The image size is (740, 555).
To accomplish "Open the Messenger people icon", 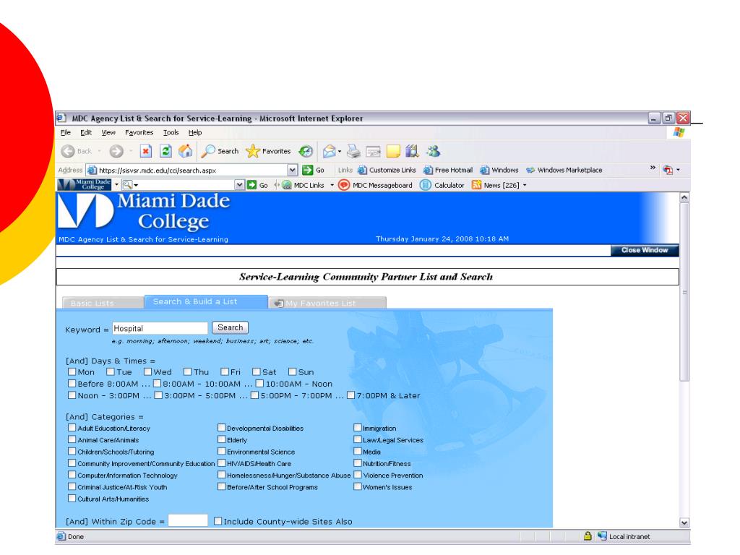I will (434, 151).
